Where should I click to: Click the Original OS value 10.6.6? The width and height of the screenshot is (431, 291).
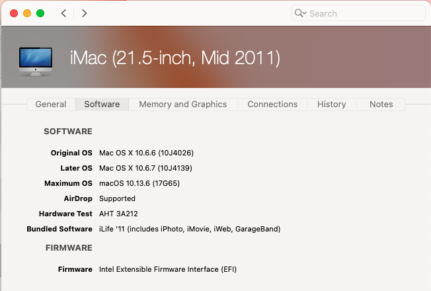[x=146, y=153]
